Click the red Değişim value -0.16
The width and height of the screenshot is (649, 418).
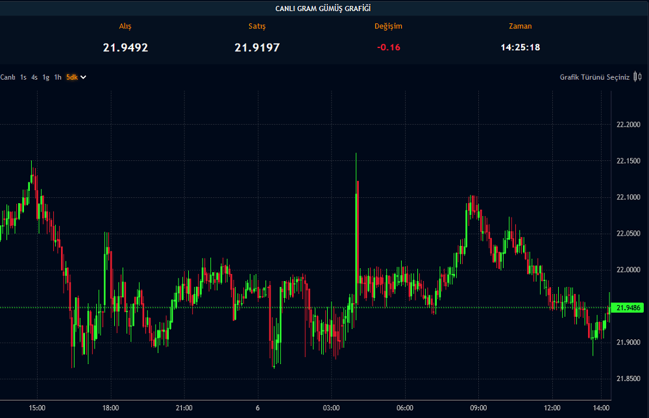[x=388, y=47]
